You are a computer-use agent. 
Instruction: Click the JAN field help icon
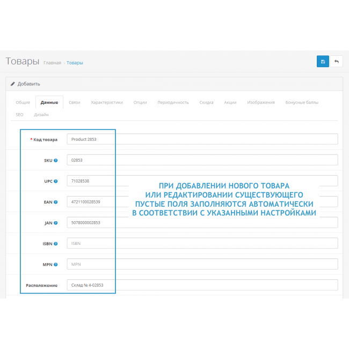[56, 222]
